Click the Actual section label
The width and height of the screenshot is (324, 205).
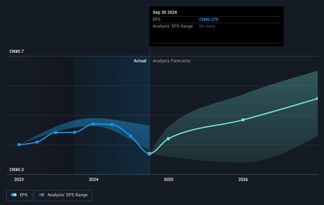point(140,61)
